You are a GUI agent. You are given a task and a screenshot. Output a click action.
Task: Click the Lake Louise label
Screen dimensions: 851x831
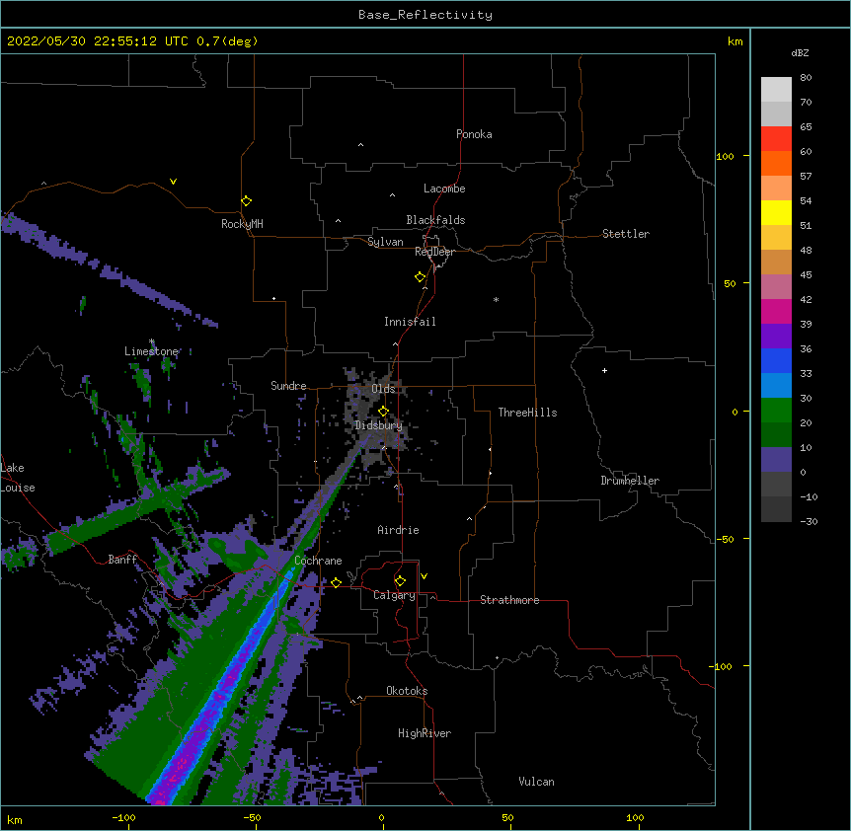[18, 478]
